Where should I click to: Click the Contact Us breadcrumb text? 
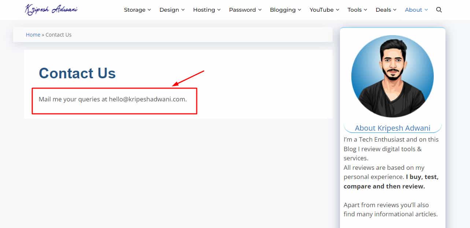click(x=59, y=35)
